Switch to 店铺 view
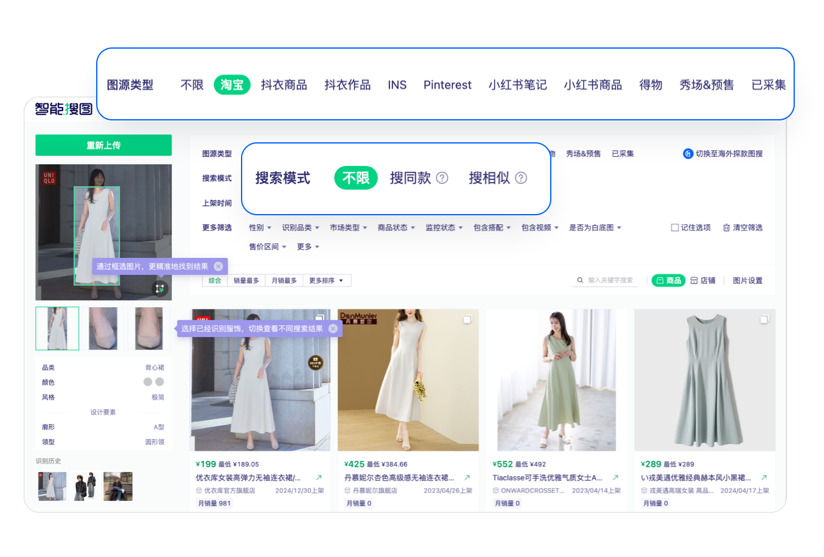Screen dimensions: 824x557 tap(703, 280)
